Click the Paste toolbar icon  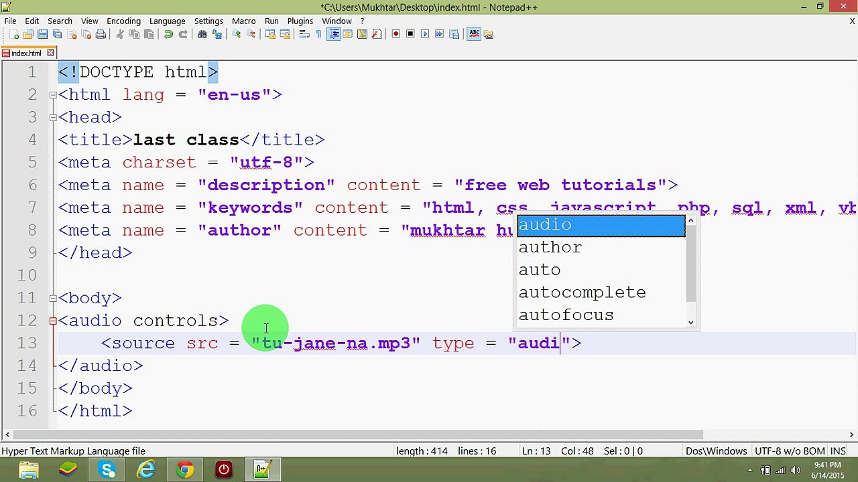coord(149,34)
